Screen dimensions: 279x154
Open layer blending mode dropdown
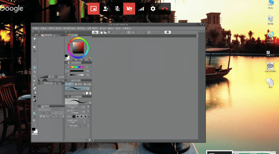[x=44, y=109]
